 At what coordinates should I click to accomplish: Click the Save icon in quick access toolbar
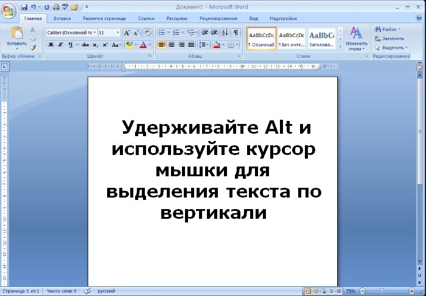(x=24, y=7)
